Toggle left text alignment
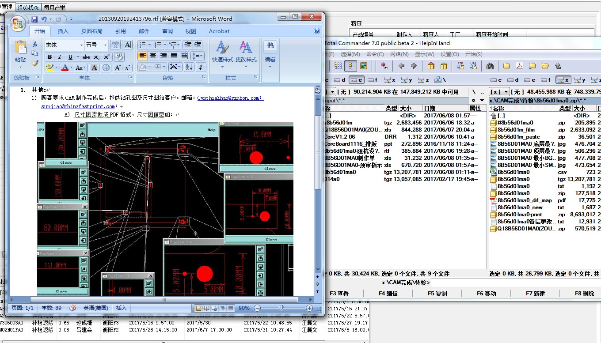601x343 pixels. pyautogui.click(x=142, y=56)
